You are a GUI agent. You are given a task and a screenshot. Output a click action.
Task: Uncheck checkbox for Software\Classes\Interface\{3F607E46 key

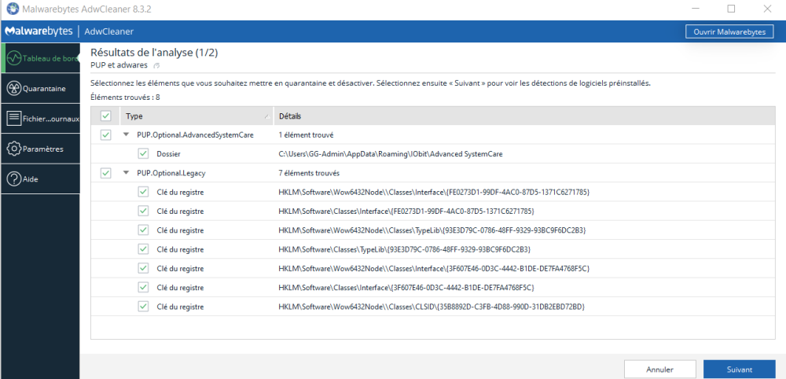click(x=143, y=287)
